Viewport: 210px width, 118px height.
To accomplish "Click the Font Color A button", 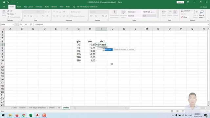I will pyautogui.click(x=47, y=16).
